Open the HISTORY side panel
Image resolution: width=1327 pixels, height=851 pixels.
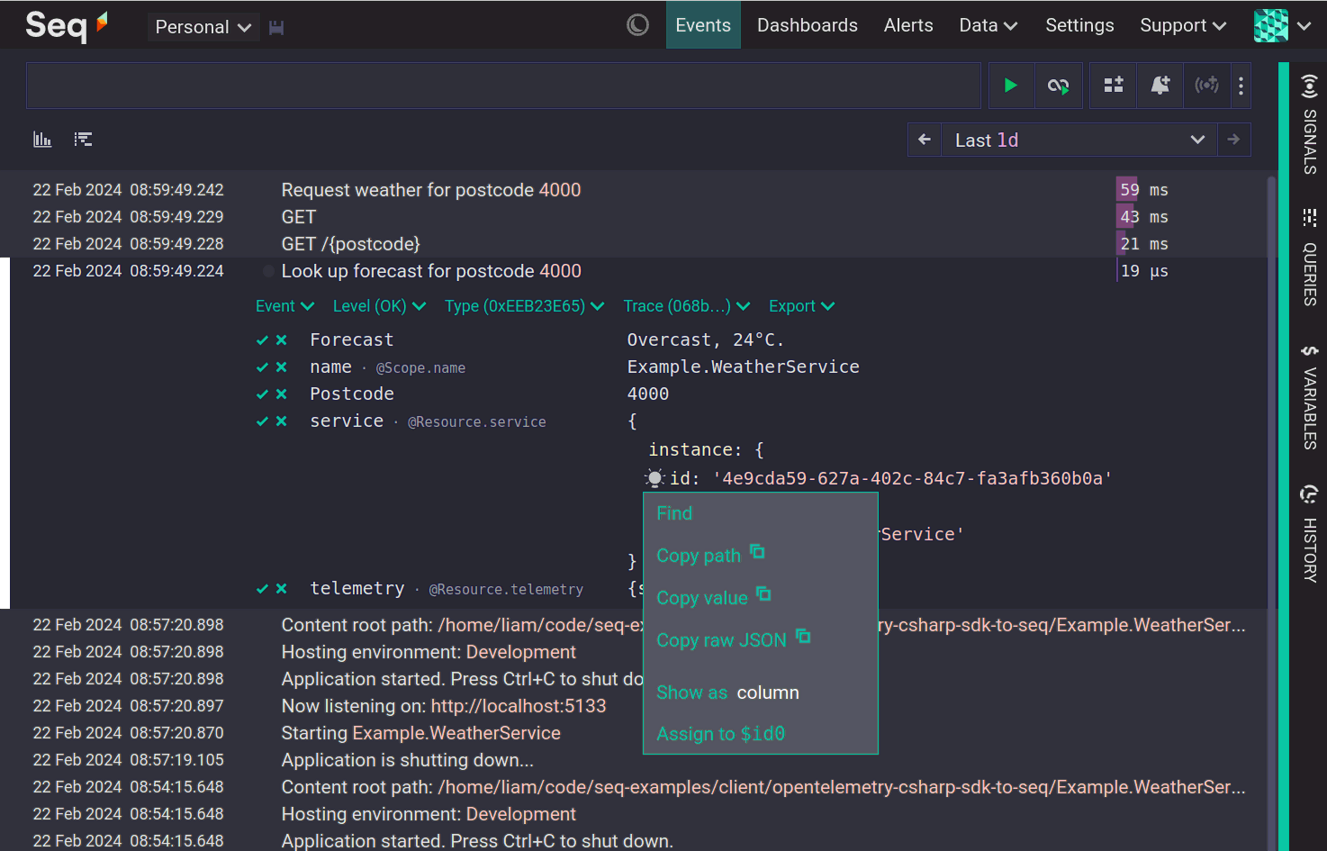point(1309,533)
